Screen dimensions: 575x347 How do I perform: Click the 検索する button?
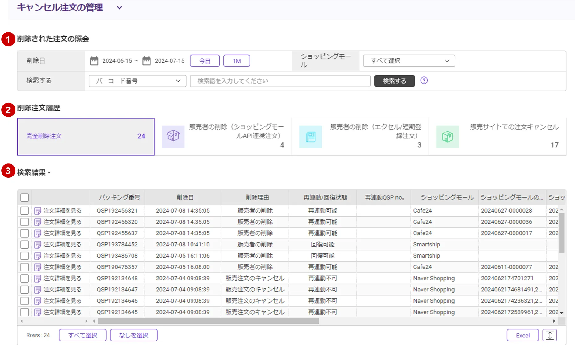[394, 81]
